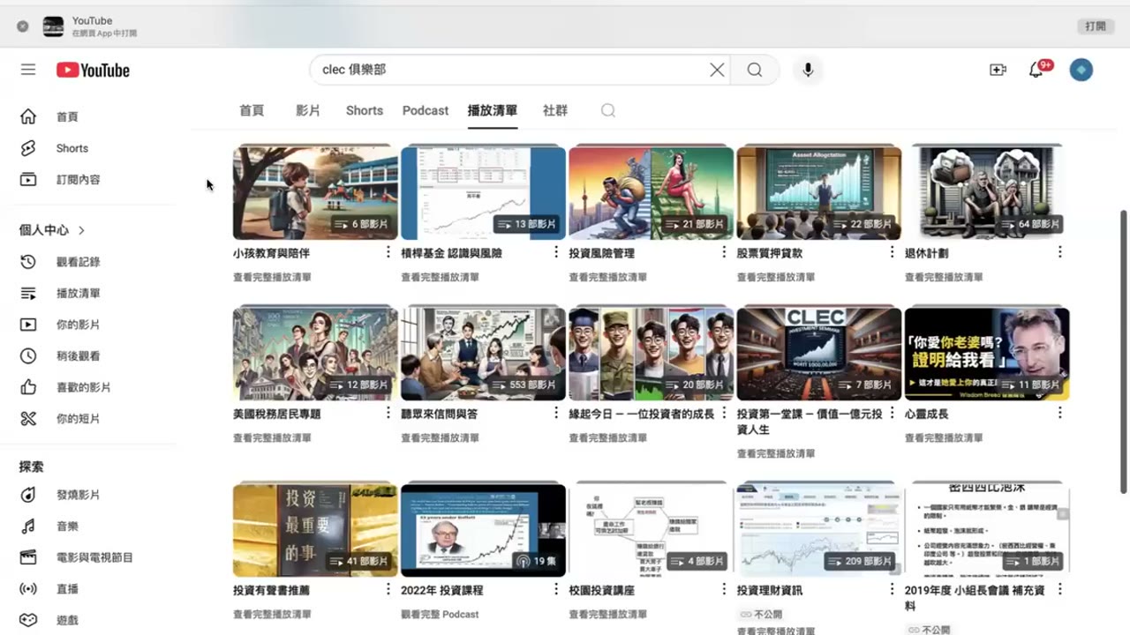Clear the search box text
Screen dimensions: 1130x635
tap(717, 70)
